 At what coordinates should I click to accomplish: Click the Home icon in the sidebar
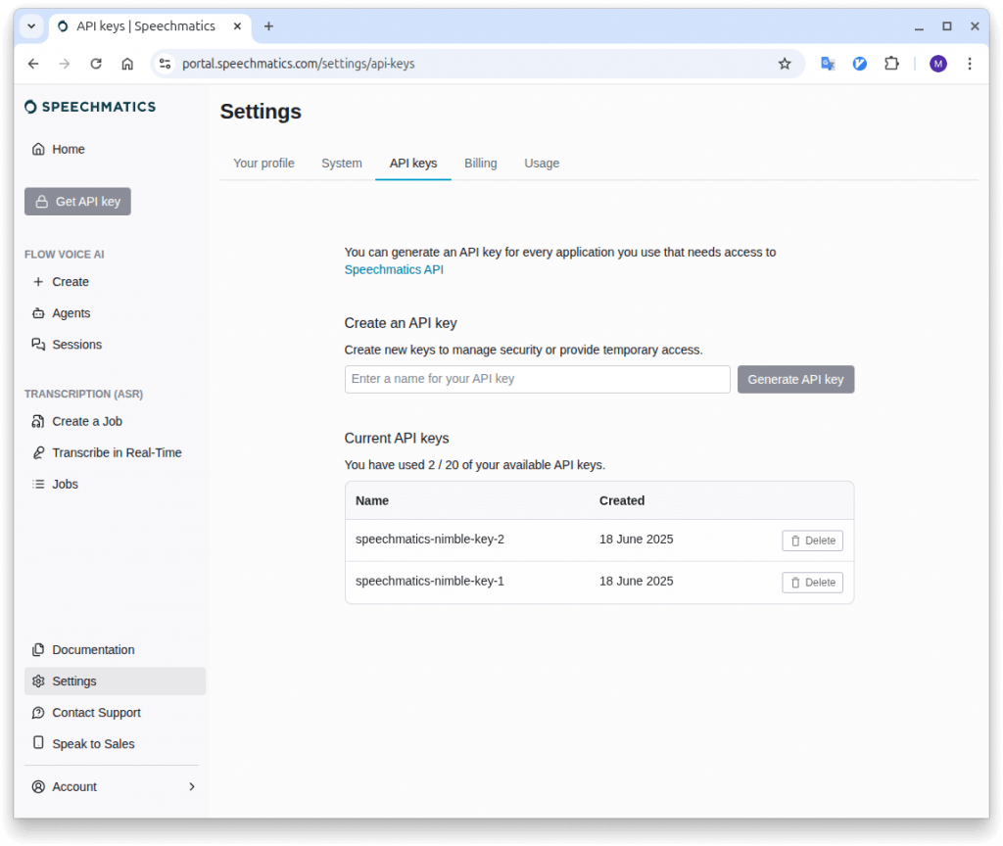pyautogui.click(x=38, y=149)
